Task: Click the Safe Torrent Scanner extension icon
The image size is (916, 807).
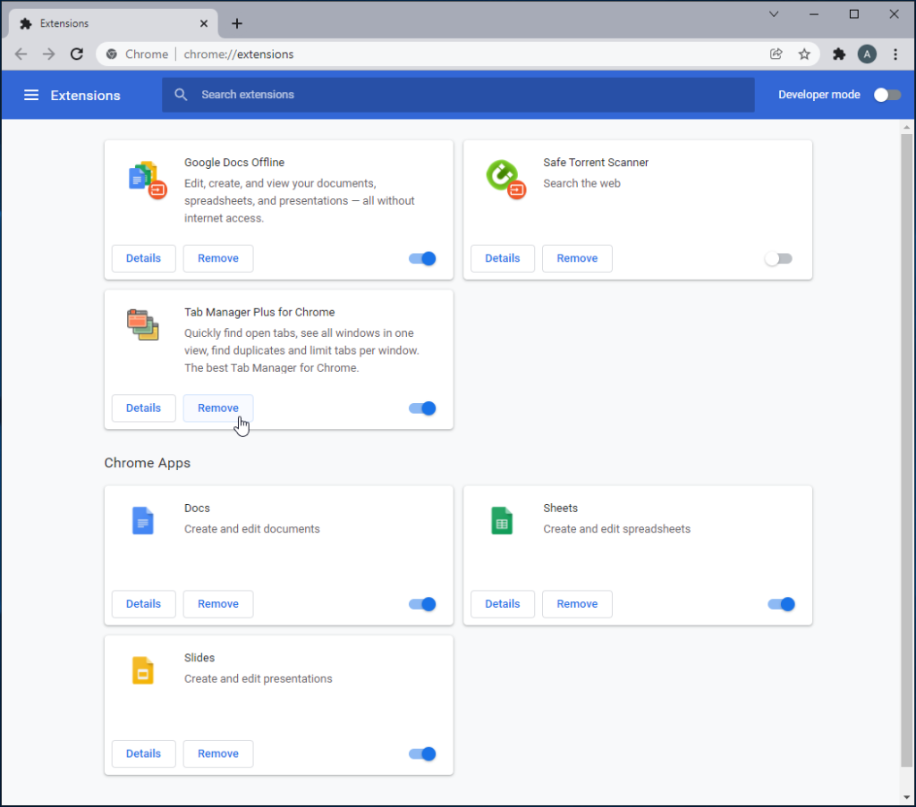Action: pos(504,177)
